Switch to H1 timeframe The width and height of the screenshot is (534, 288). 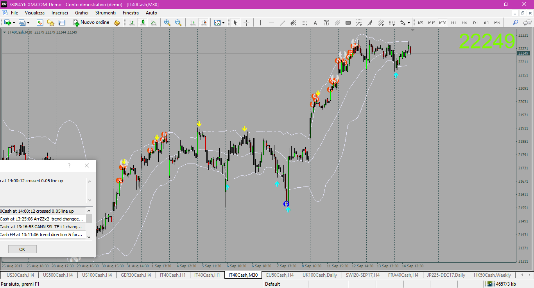coord(453,23)
